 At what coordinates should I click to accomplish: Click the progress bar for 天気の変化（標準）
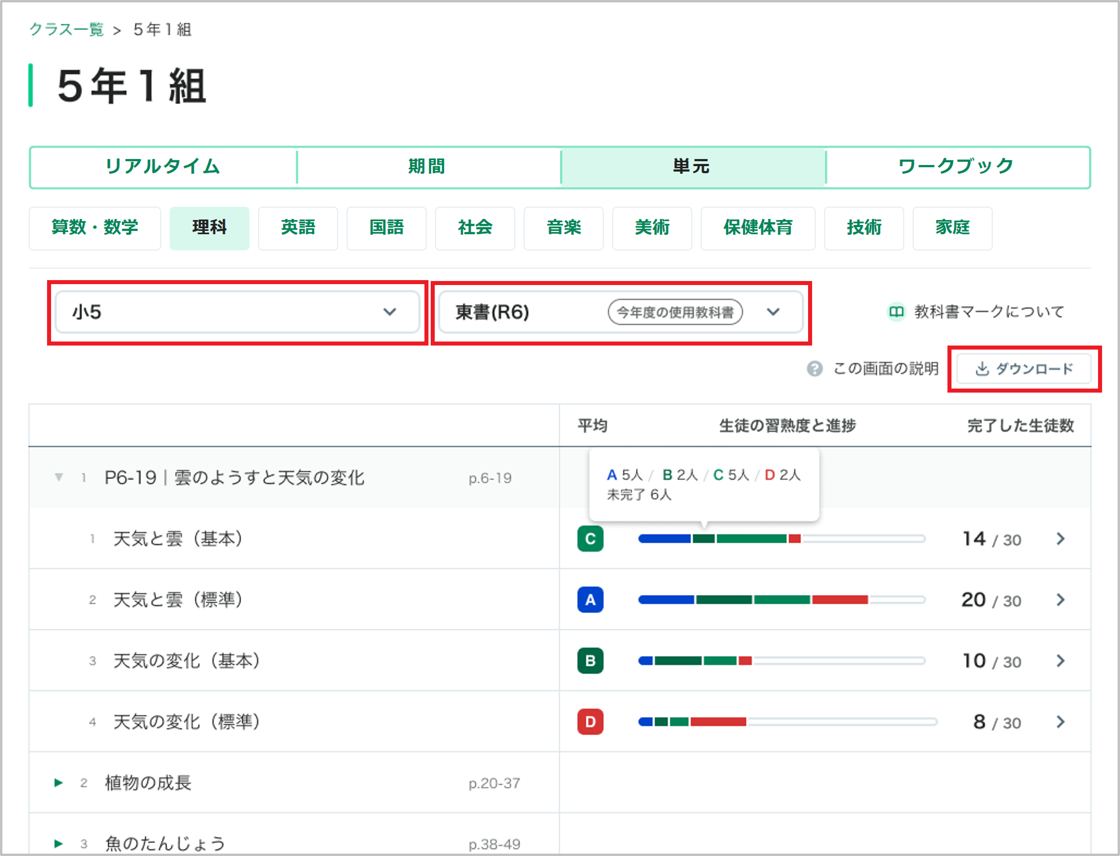click(x=787, y=722)
